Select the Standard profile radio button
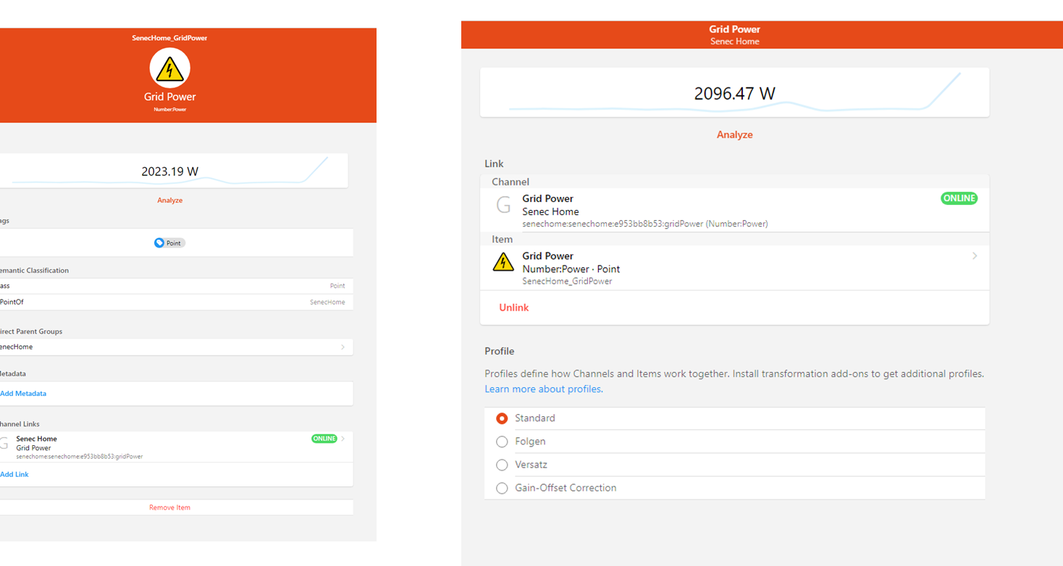Screen dimensions: 1063x566 tap(502, 418)
